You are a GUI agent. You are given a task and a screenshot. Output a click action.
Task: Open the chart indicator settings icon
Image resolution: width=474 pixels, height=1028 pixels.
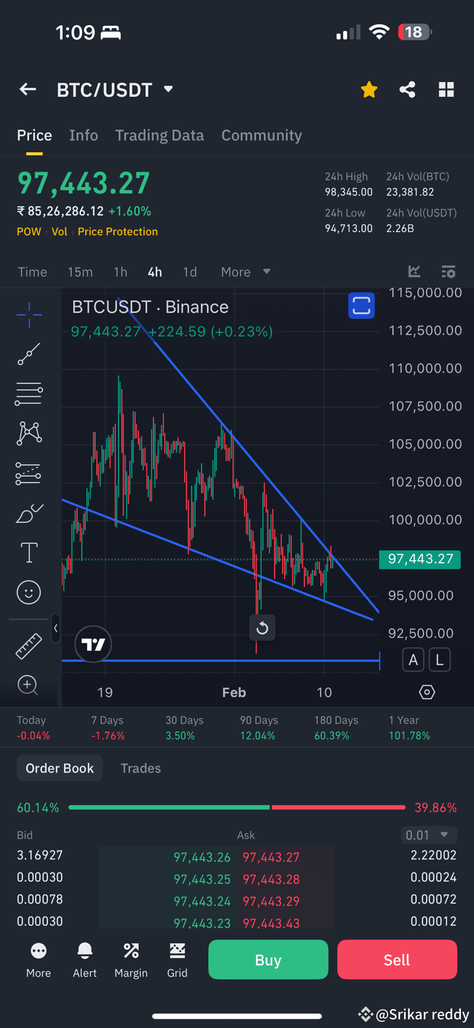[x=449, y=271]
